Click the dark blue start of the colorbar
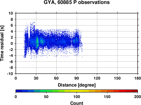The image size is (141, 105). (x=19, y=91)
